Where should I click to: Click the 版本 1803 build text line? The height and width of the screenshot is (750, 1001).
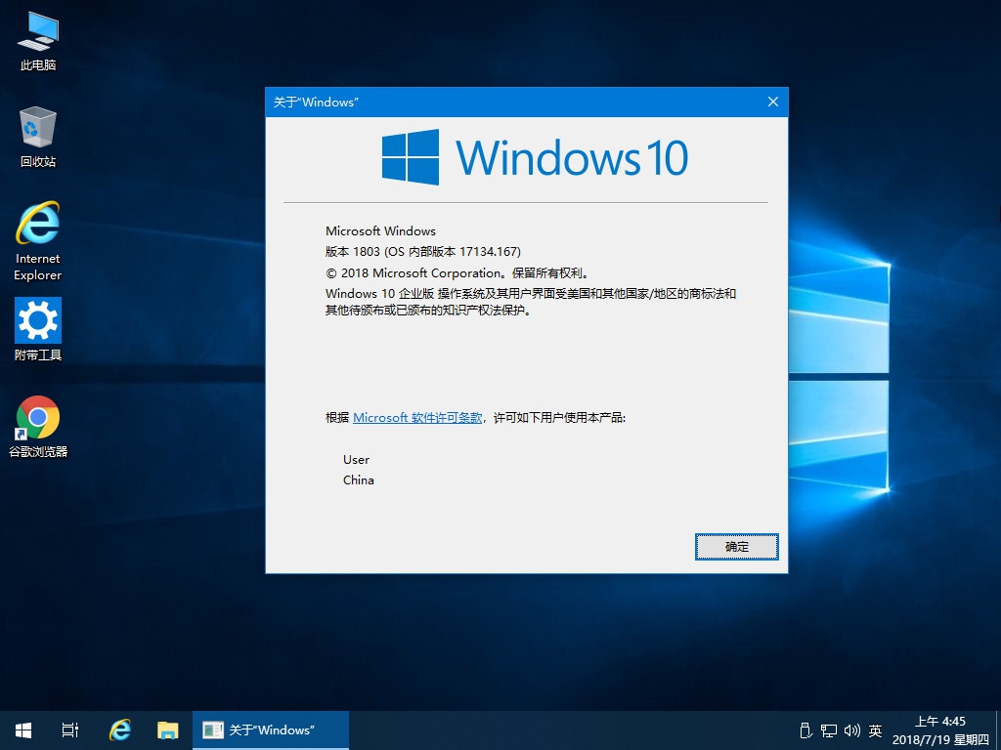point(423,251)
